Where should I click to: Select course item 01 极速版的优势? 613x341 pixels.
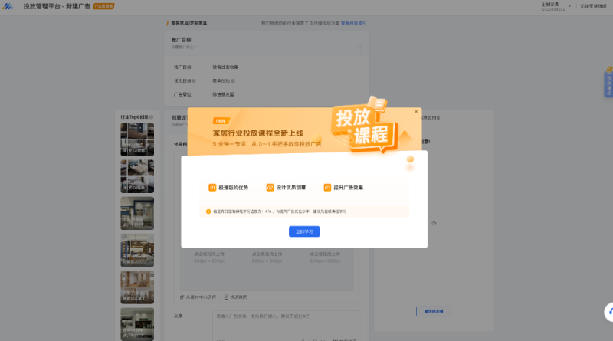pyautogui.click(x=228, y=188)
